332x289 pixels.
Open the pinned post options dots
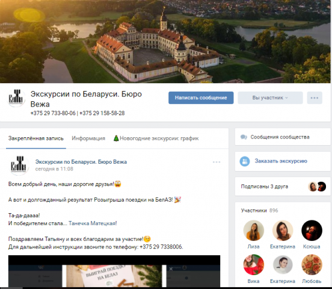[x=217, y=162]
